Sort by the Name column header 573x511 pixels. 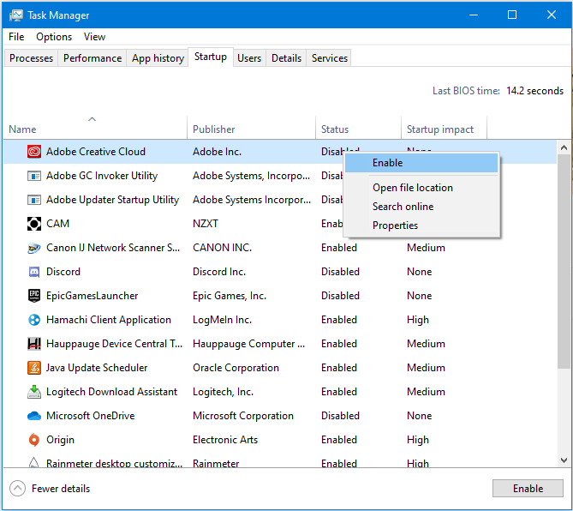(23, 129)
